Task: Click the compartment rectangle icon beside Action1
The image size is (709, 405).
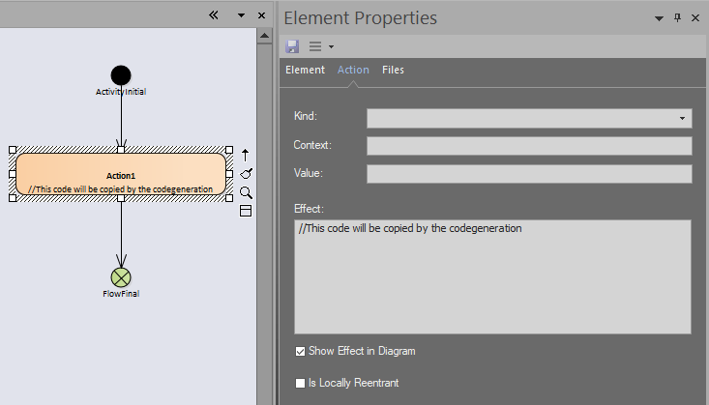Action: coord(246,211)
